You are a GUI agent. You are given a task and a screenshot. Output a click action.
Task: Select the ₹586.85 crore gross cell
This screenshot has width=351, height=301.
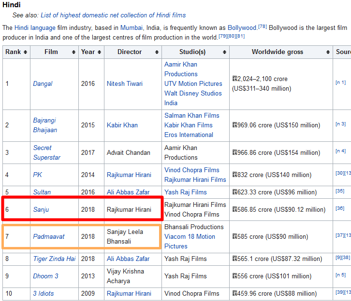(x=281, y=210)
